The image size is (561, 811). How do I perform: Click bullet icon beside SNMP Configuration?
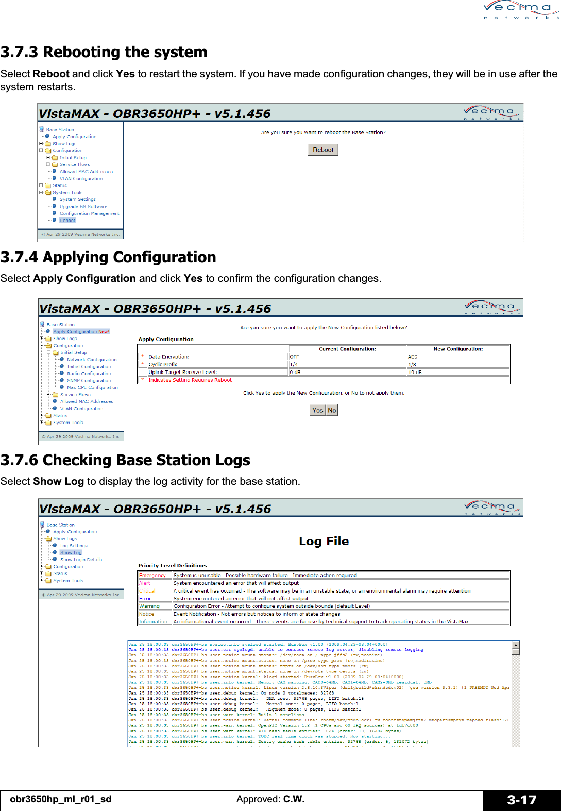[62, 380]
